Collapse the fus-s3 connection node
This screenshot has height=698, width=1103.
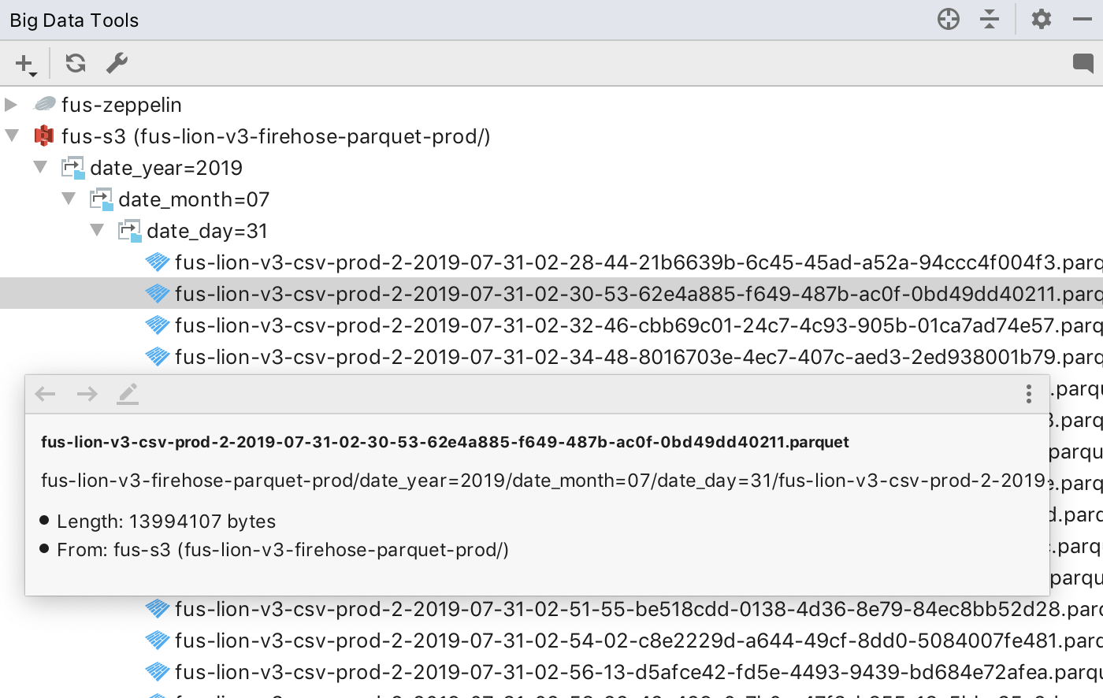tap(12, 136)
